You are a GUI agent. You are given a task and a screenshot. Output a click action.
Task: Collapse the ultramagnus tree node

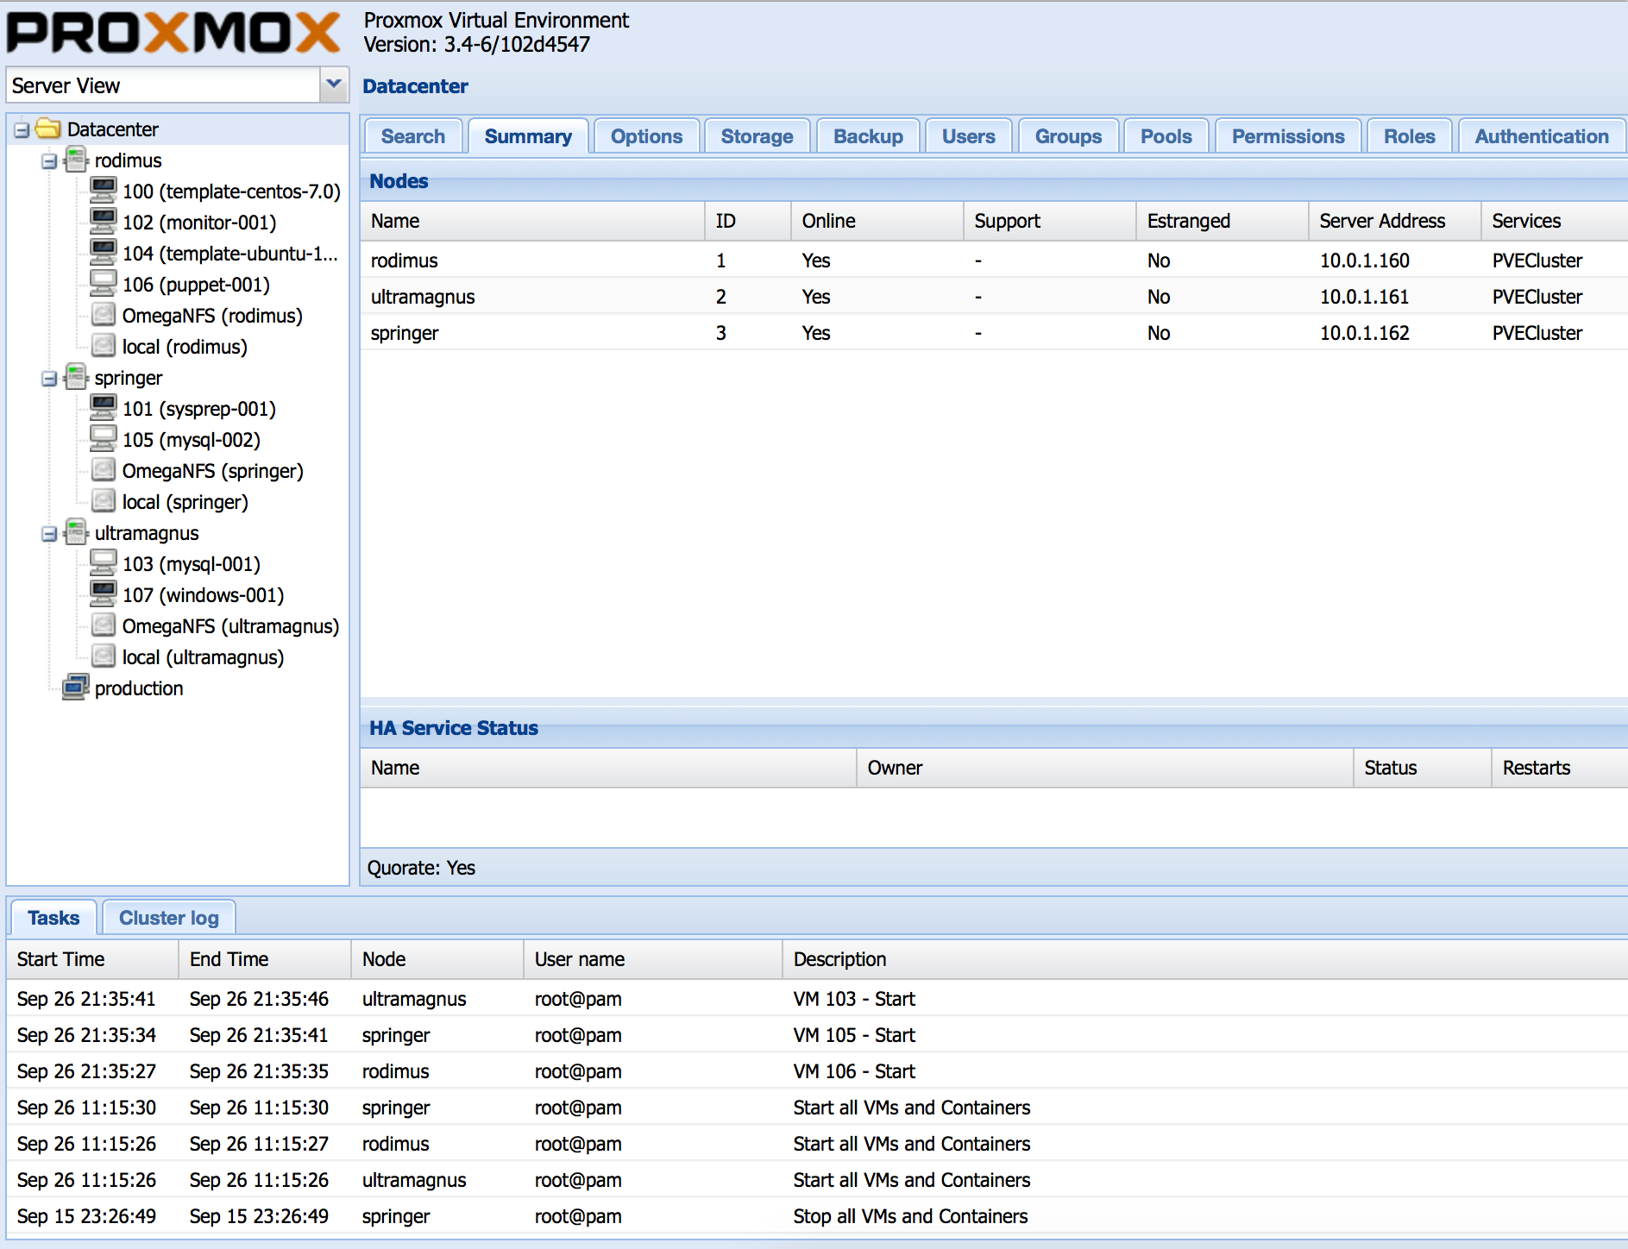pos(49,534)
